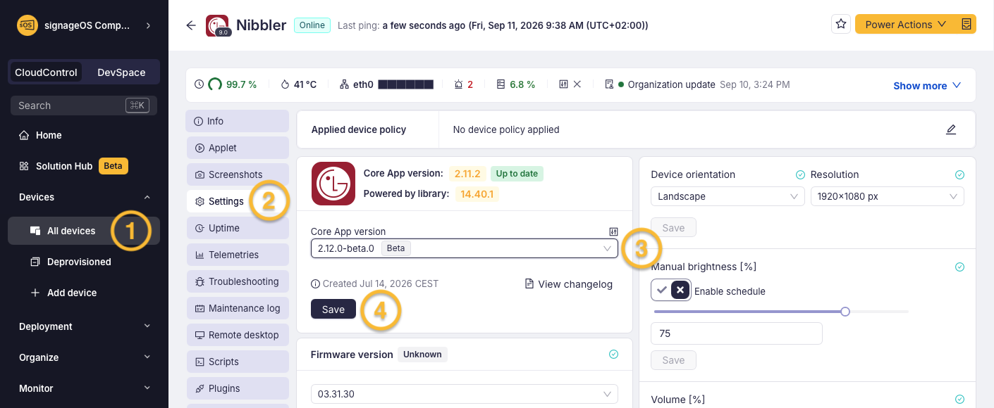Click the 41 °C temperature indicator
The width and height of the screenshot is (994, 408).
(298, 84)
